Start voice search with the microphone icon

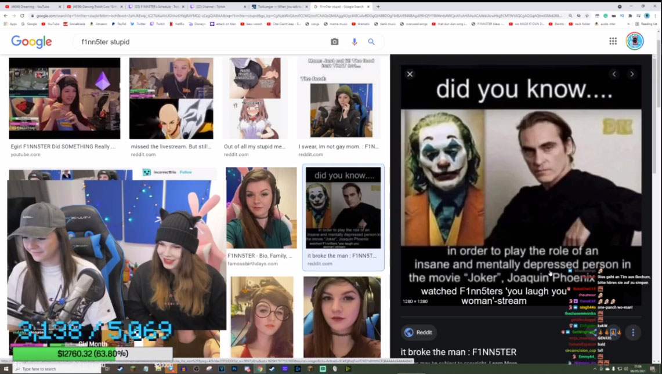click(354, 42)
